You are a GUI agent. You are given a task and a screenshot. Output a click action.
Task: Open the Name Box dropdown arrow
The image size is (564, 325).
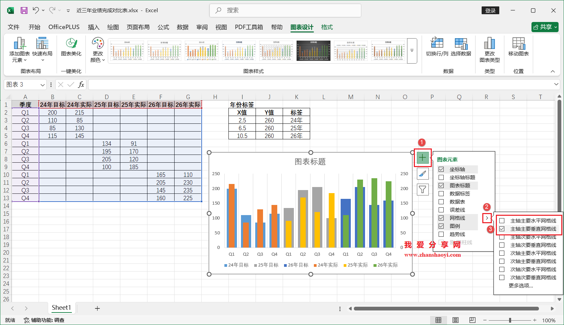click(42, 85)
